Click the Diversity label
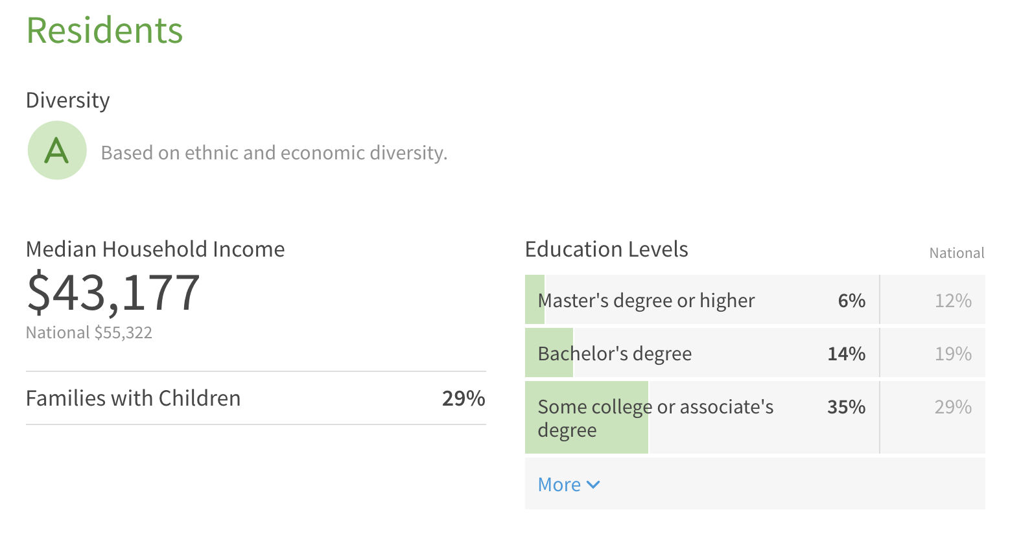The height and width of the screenshot is (556, 1010). click(68, 100)
